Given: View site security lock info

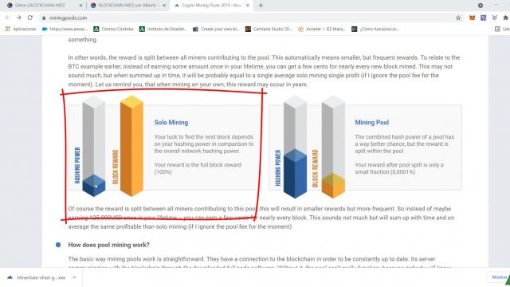Looking at the screenshot, I should pos(44,18).
